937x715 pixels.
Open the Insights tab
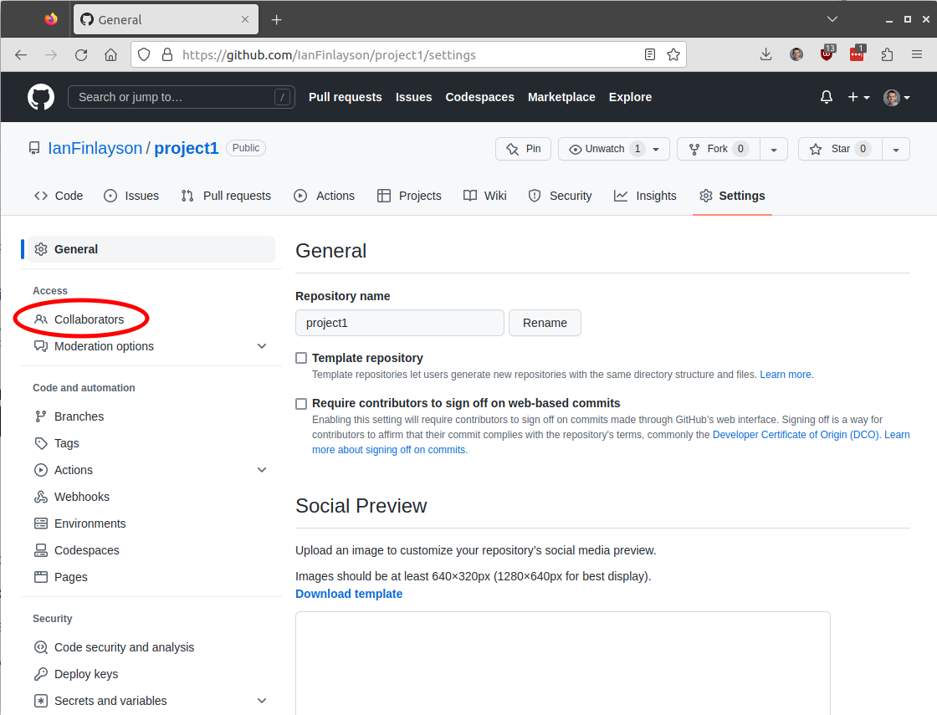pyautogui.click(x=645, y=196)
